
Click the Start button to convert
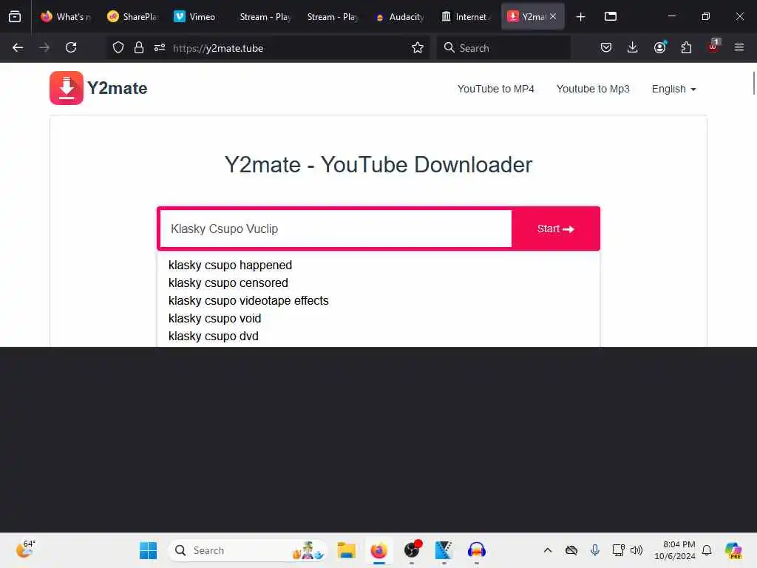pos(556,229)
